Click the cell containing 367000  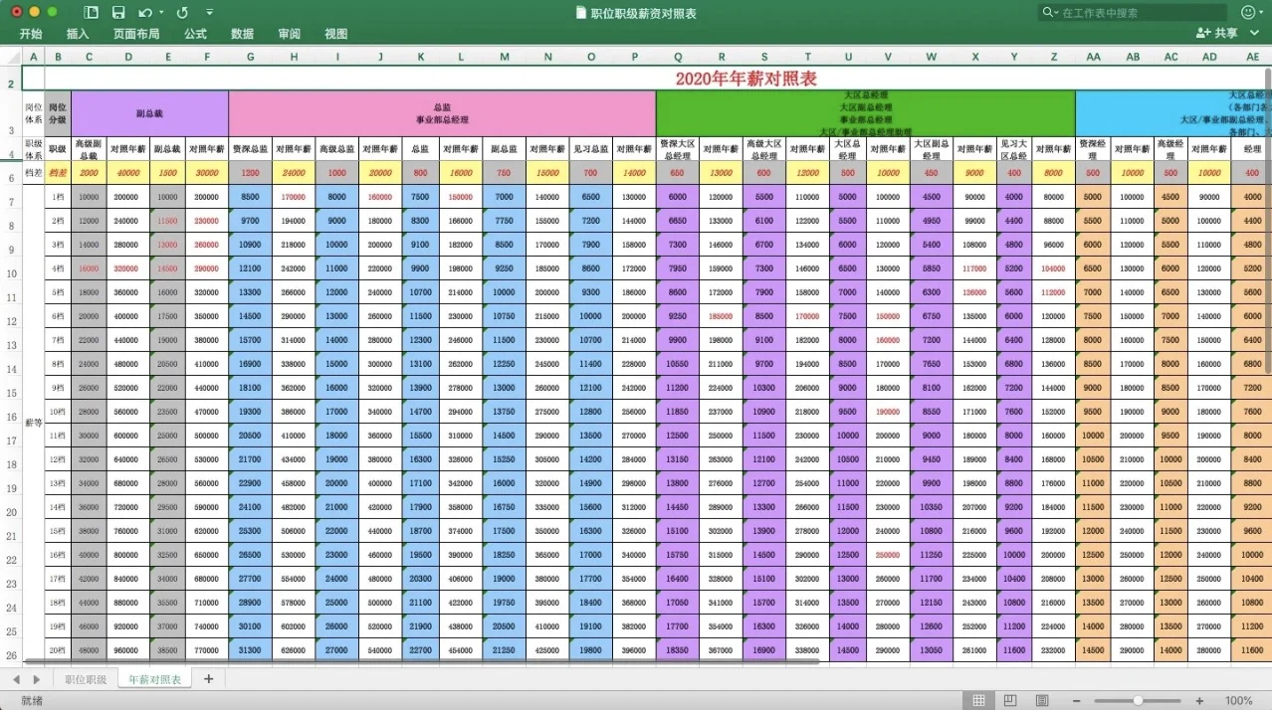coord(722,650)
